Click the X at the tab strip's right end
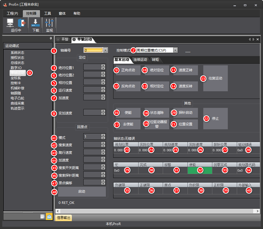The image size is (263, 229). 258,39
